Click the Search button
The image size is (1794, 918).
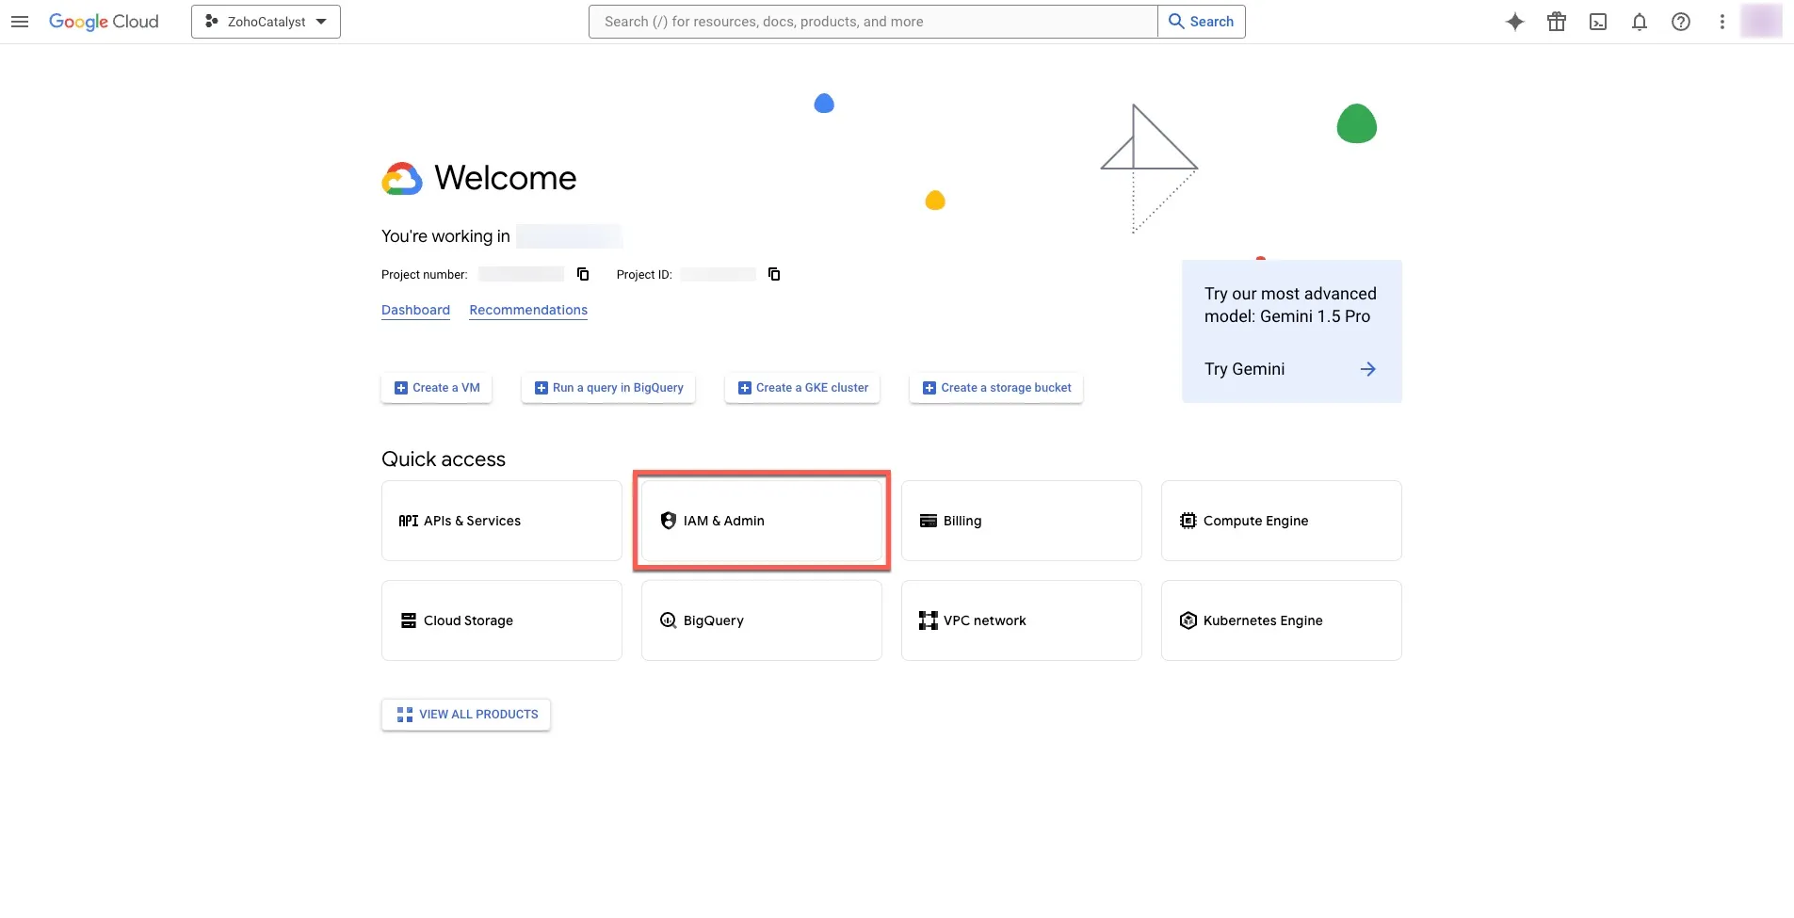(x=1202, y=22)
